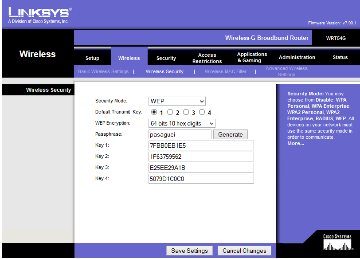
Task: Save Settings on this page
Action: [x=189, y=251]
